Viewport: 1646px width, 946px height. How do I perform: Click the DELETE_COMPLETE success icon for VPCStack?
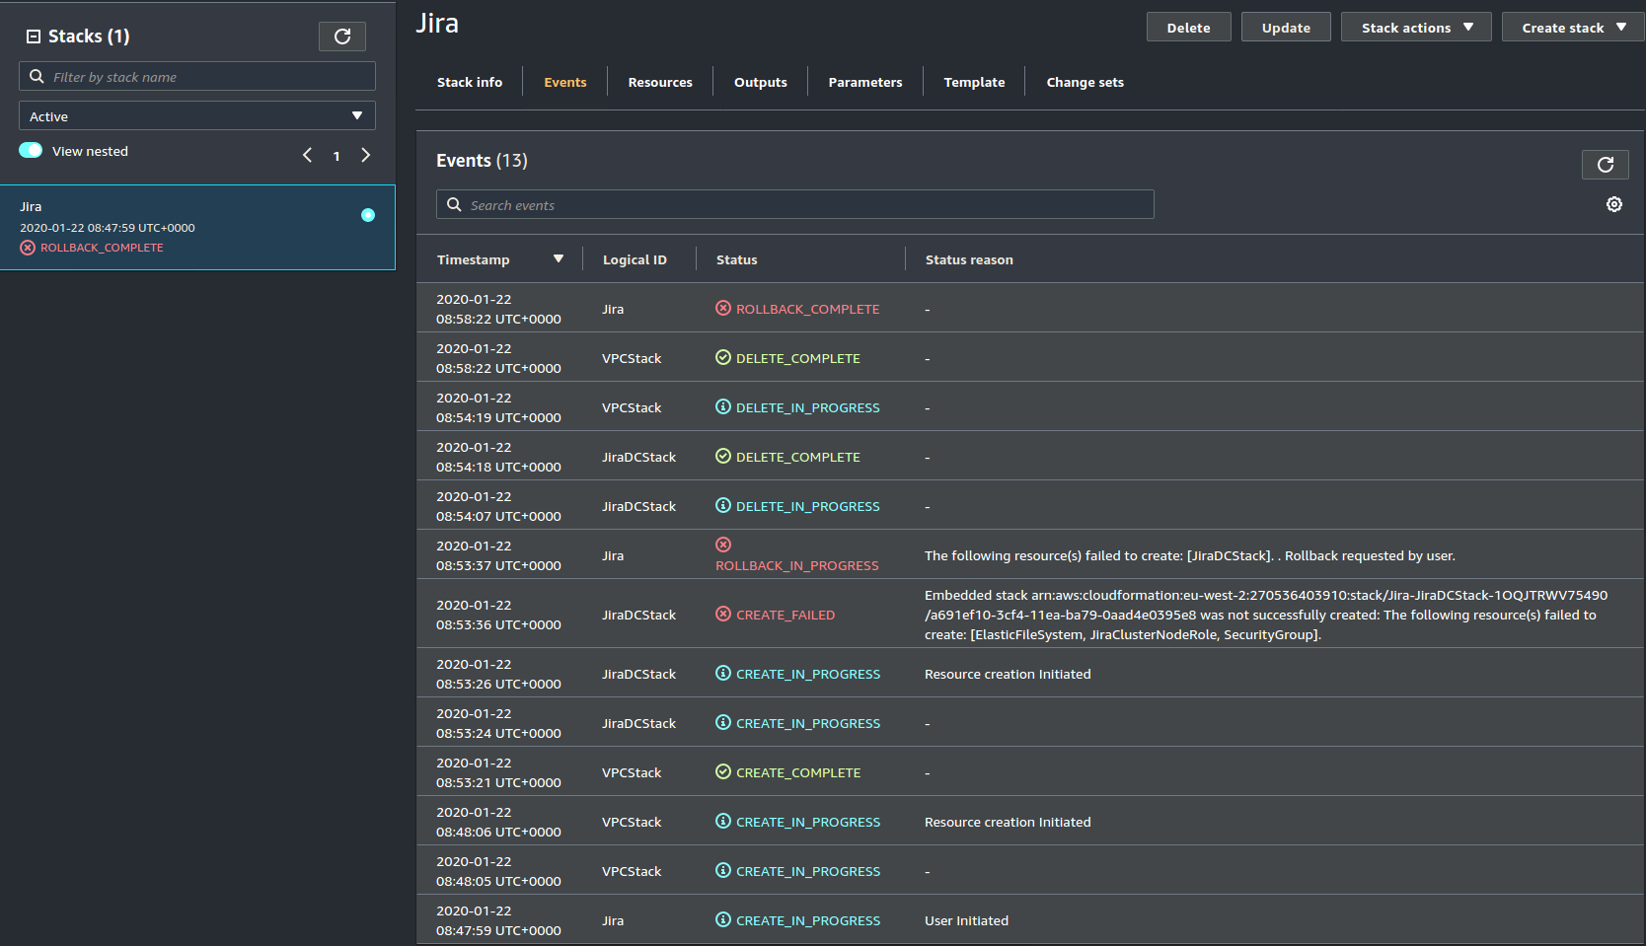coord(723,357)
